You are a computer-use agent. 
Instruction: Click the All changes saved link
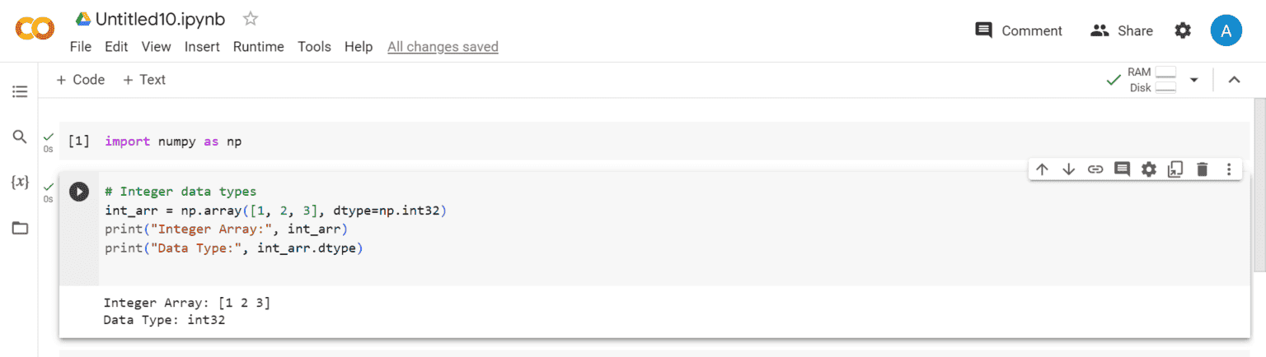coord(443,47)
